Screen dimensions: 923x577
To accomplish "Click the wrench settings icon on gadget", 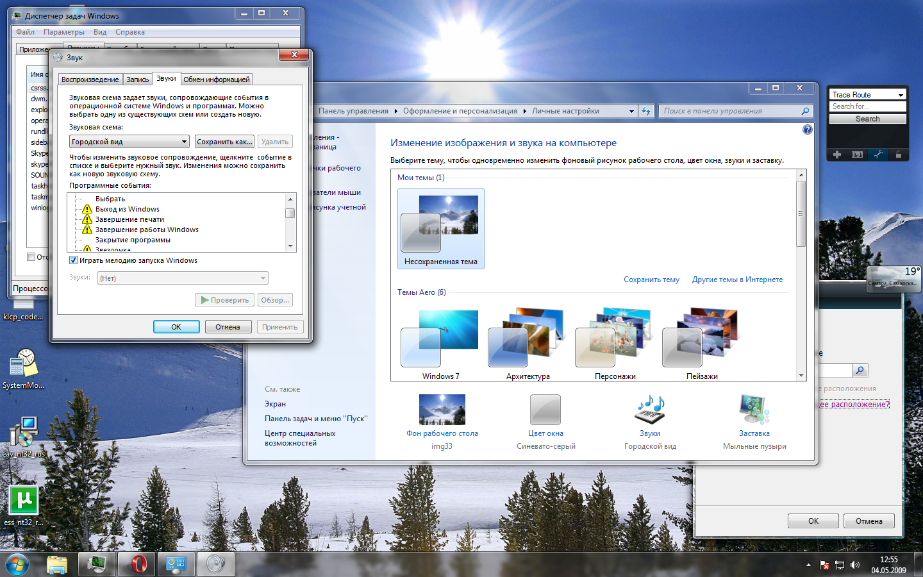I will tap(878, 155).
